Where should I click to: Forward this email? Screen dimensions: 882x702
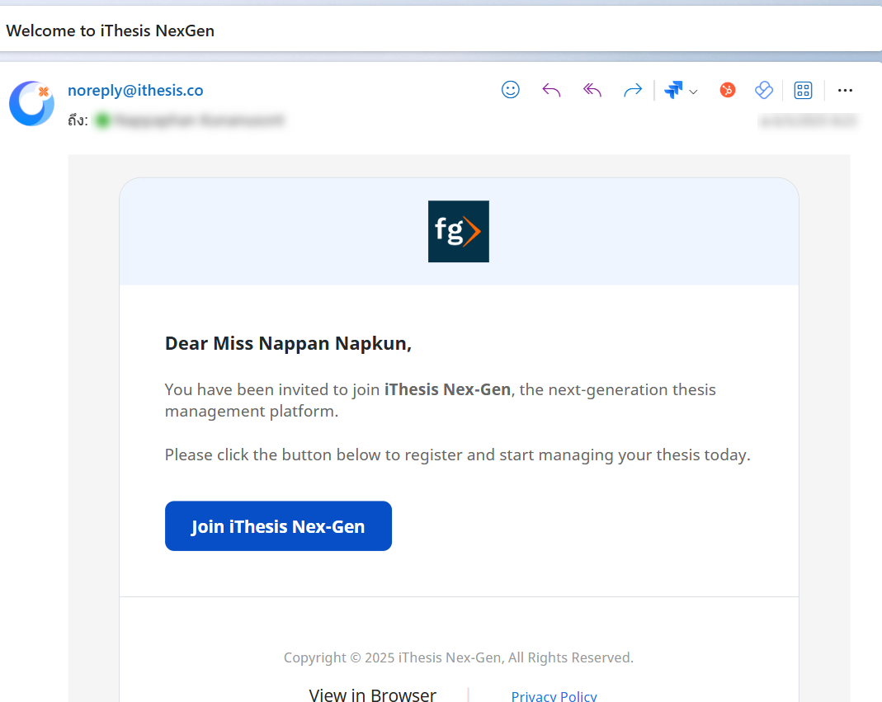tap(633, 90)
